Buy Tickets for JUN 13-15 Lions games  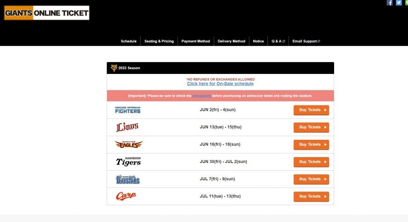tap(311, 127)
